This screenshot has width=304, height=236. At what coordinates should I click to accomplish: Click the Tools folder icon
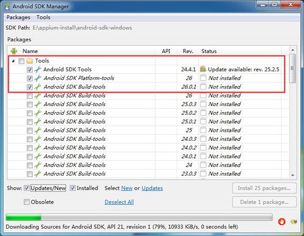[x=30, y=60]
